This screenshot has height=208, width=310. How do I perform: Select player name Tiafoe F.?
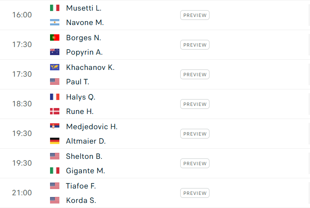[x=81, y=186]
